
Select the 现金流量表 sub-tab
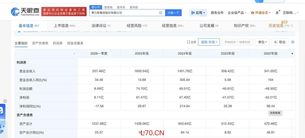pos(75,43)
